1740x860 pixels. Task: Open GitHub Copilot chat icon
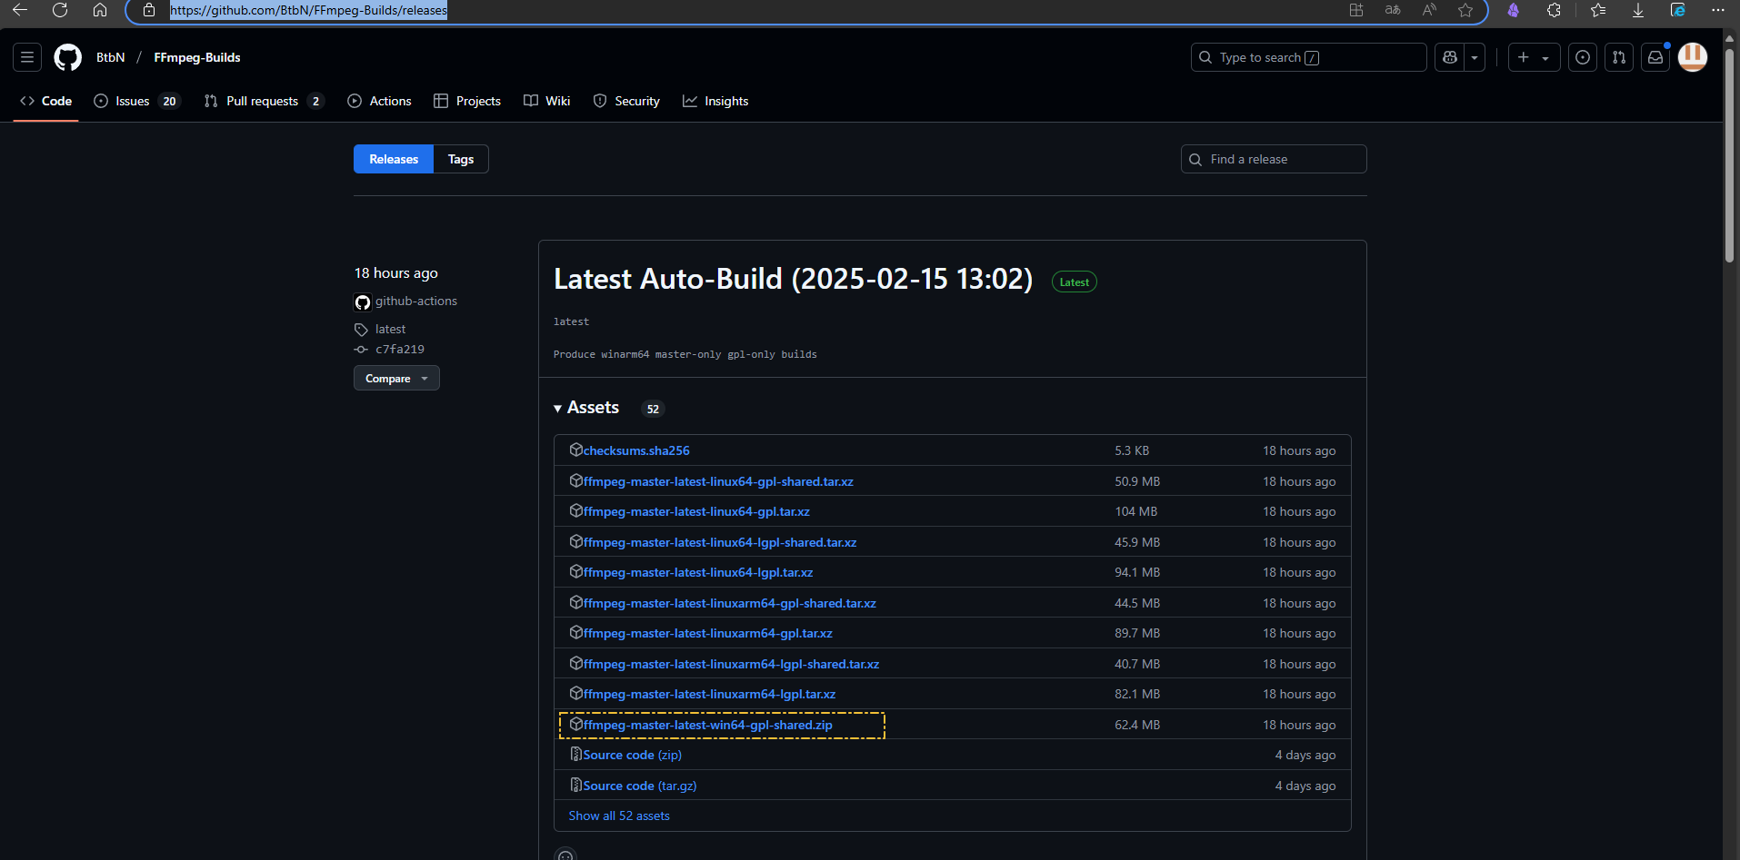click(1450, 57)
